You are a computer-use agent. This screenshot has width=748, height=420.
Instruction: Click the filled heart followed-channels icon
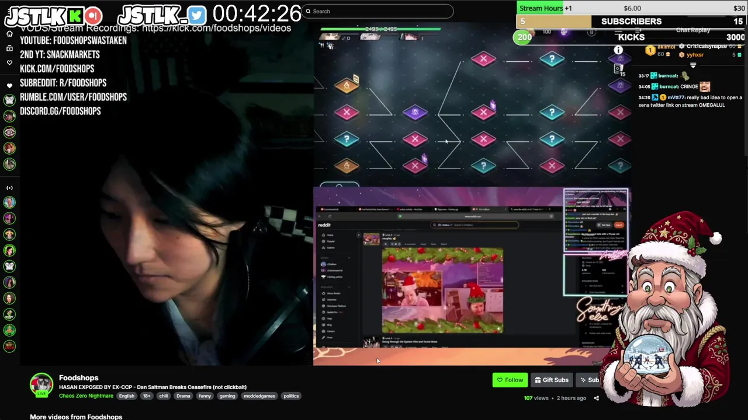9,86
